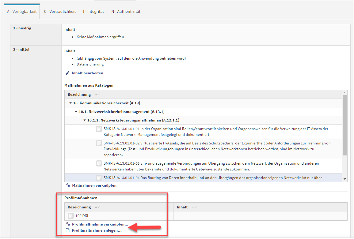
Task: Click the pencil icon beside Inhalt bearbeiten
Action: [x=68, y=73]
